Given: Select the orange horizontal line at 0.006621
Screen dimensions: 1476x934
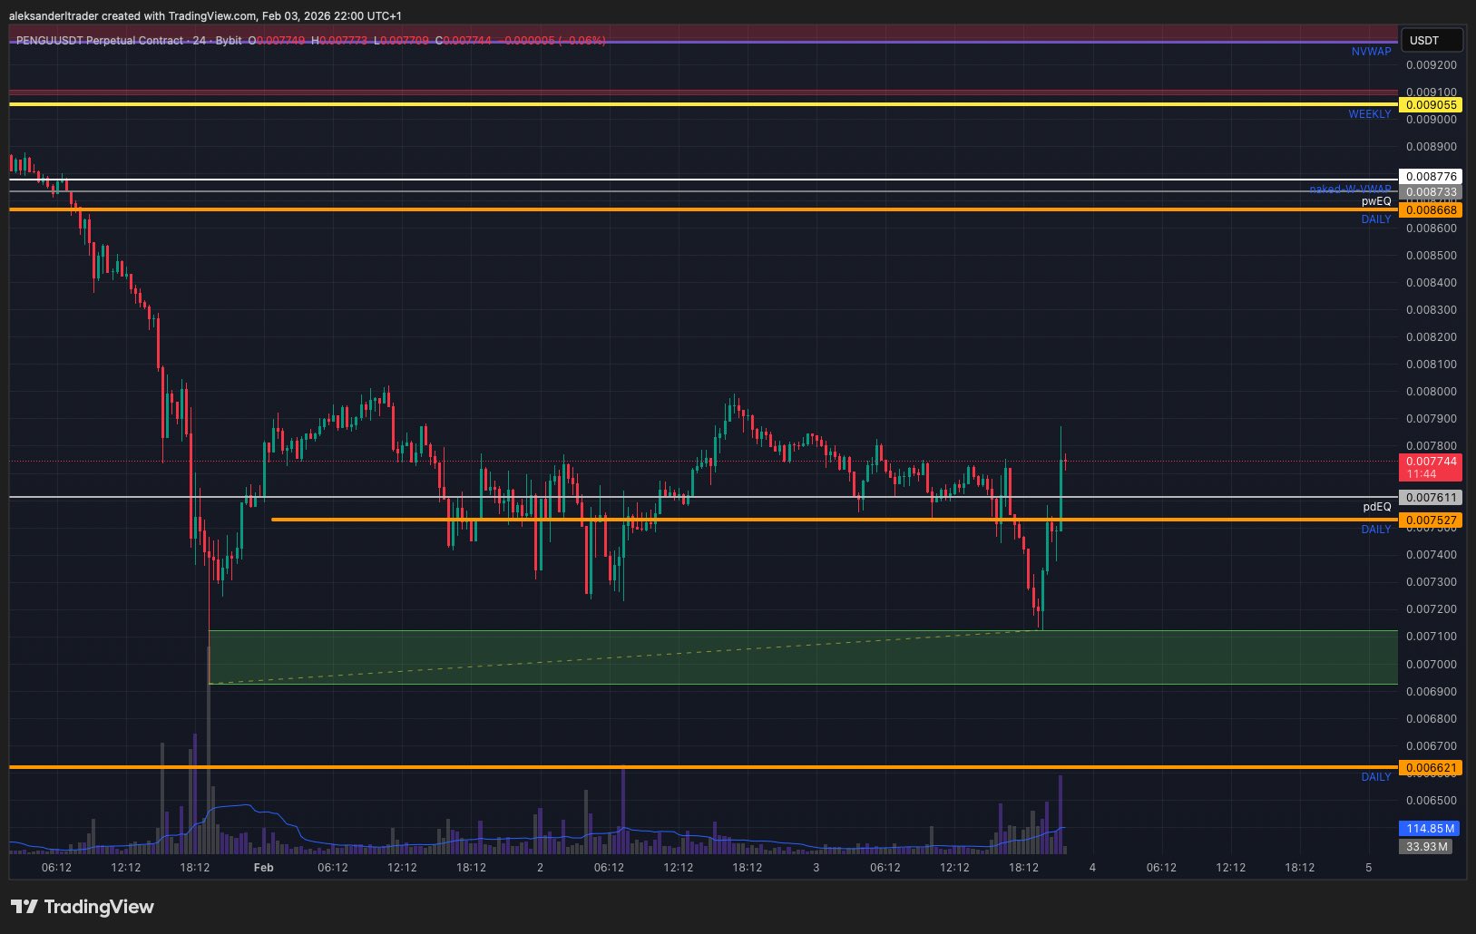Looking at the screenshot, I should (703, 768).
